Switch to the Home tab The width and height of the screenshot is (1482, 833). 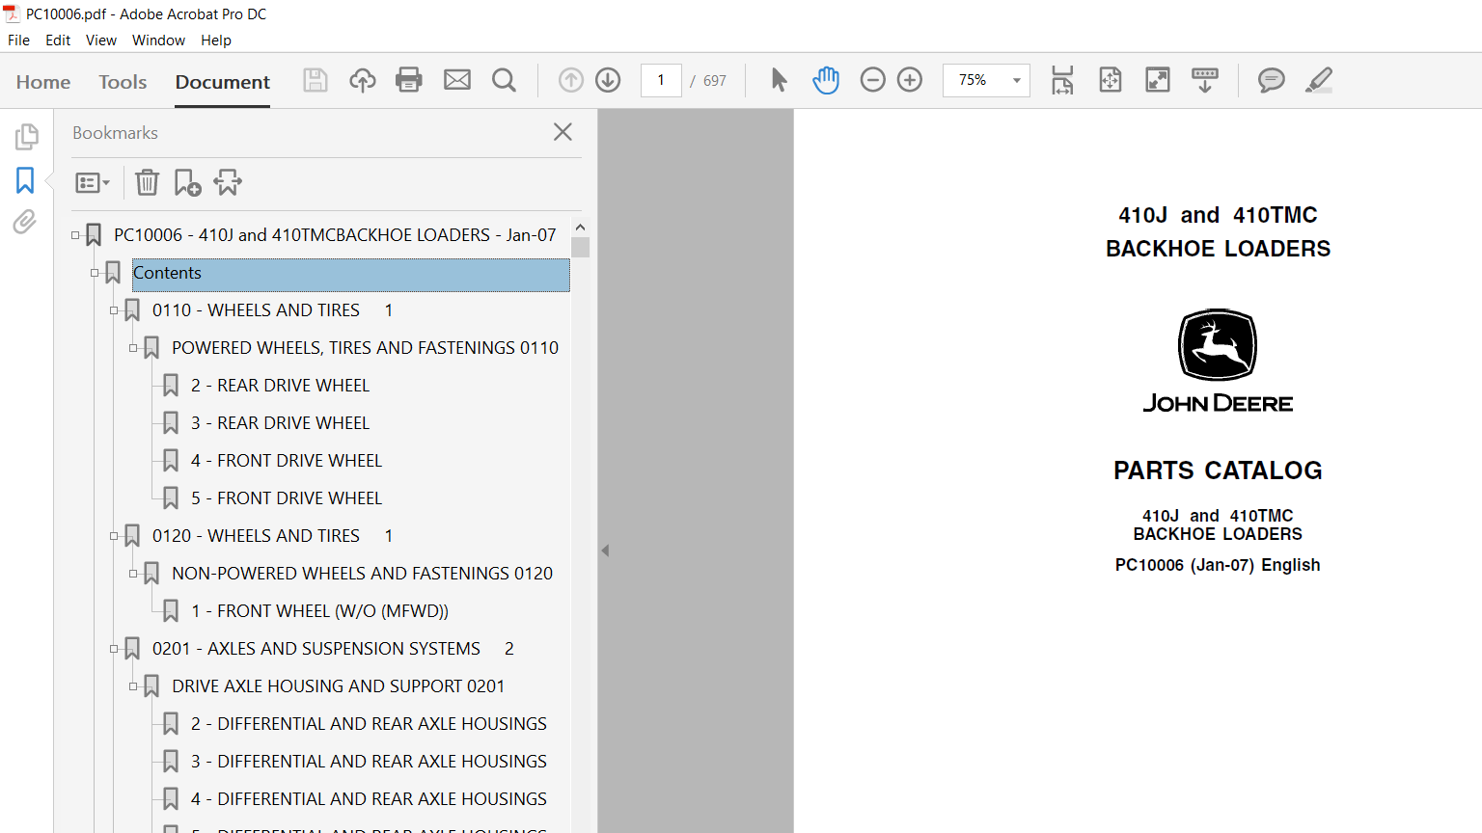pos(43,82)
